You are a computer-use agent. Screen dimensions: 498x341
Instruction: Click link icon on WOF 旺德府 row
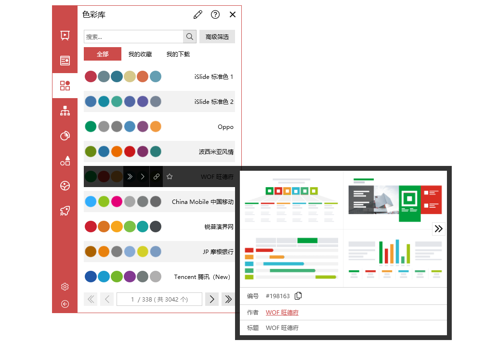tap(156, 177)
